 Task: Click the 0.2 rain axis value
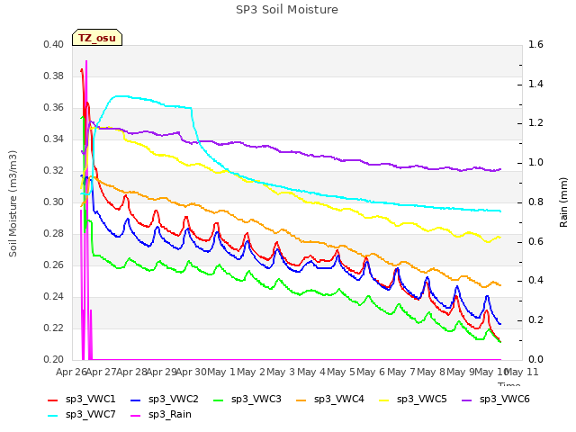(535, 320)
